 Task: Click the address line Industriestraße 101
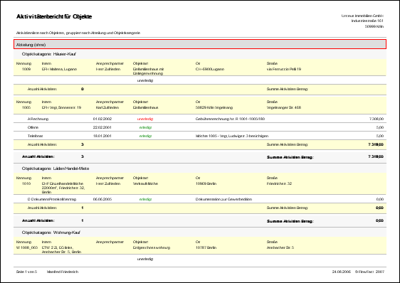(x=367, y=21)
